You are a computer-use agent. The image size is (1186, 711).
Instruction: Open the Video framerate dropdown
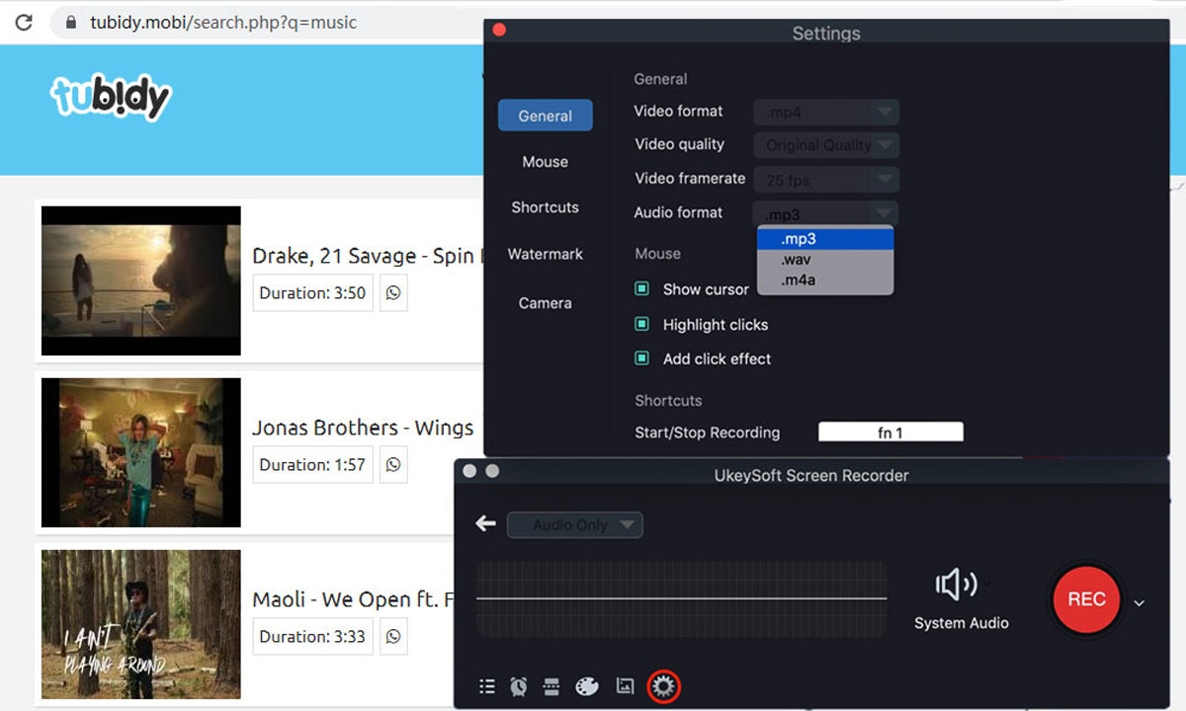(826, 180)
